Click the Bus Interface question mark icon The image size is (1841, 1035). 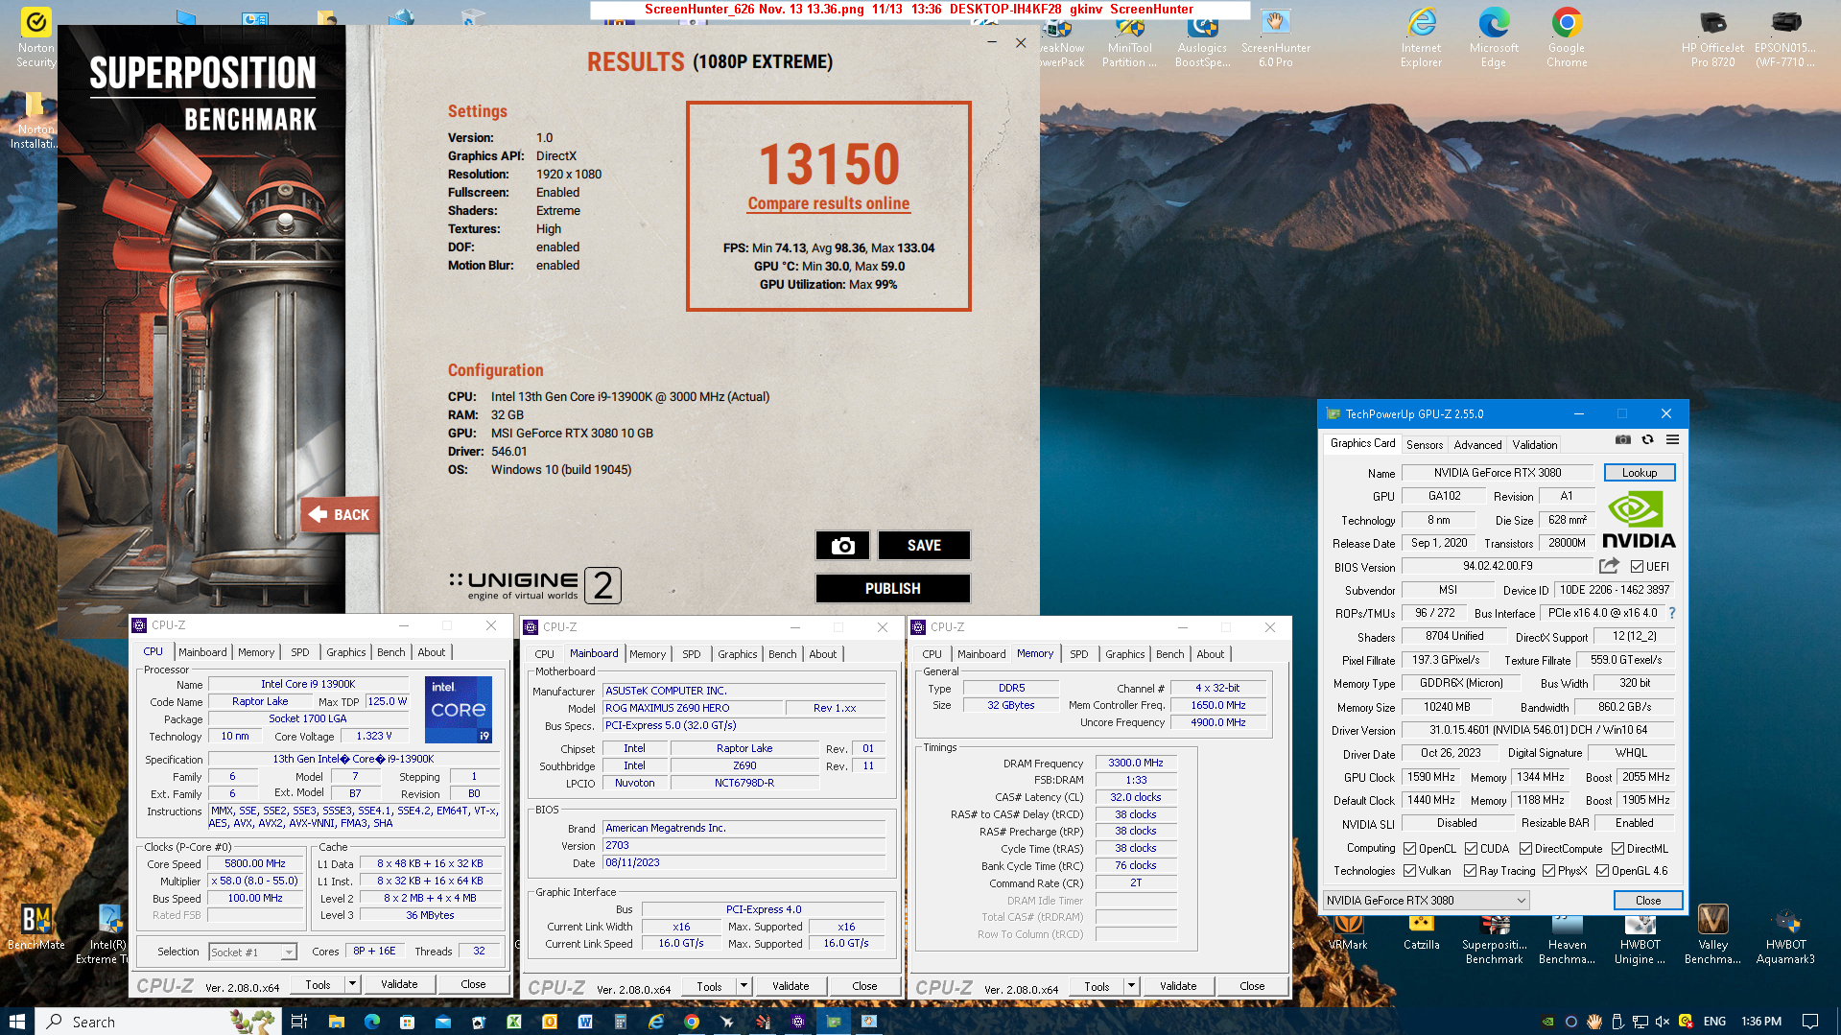pos(1671,613)
